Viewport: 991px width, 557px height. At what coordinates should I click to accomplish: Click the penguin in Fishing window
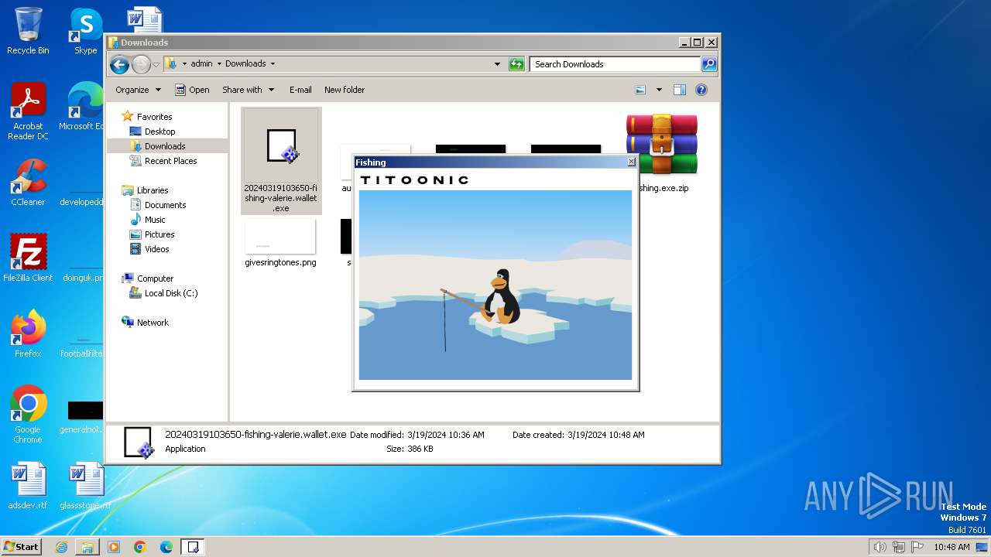point(501,297)
